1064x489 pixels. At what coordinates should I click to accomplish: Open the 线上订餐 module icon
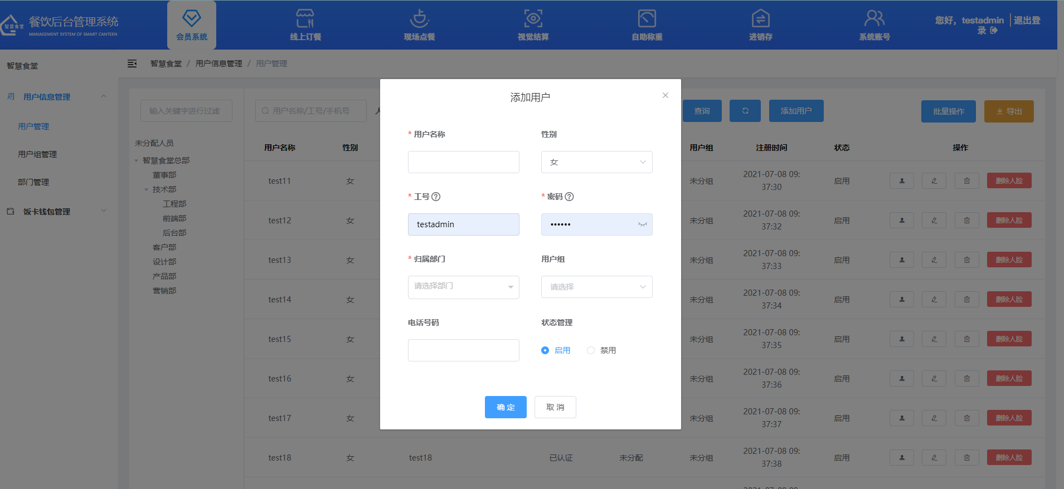pos(305,25)
